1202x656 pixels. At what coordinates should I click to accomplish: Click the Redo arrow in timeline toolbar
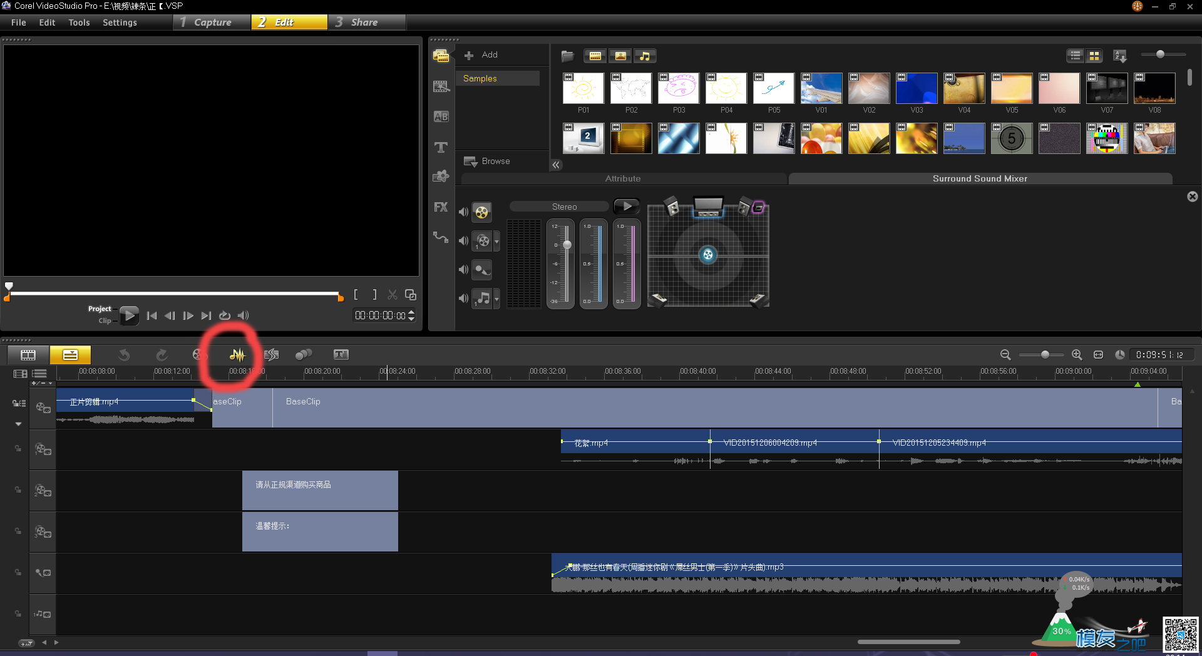tap(162, 355)
